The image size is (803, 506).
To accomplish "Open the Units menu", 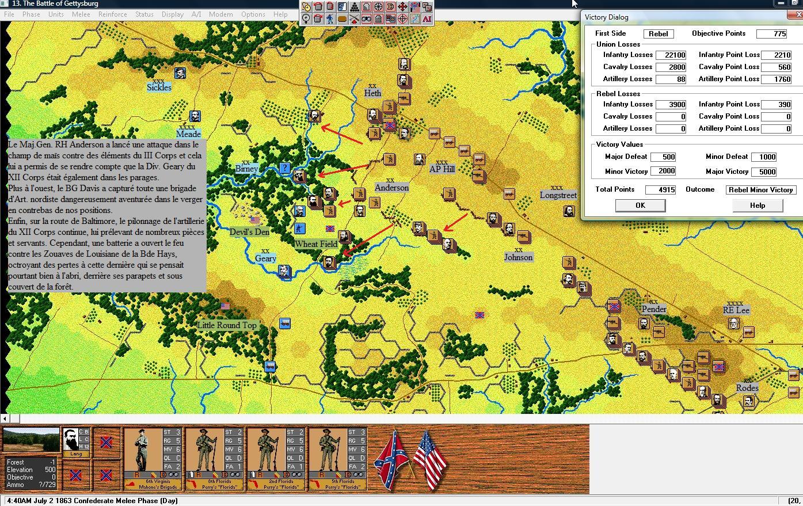I will (56, 14).
